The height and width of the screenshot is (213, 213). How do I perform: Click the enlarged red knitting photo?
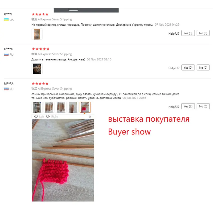(63, 160)
